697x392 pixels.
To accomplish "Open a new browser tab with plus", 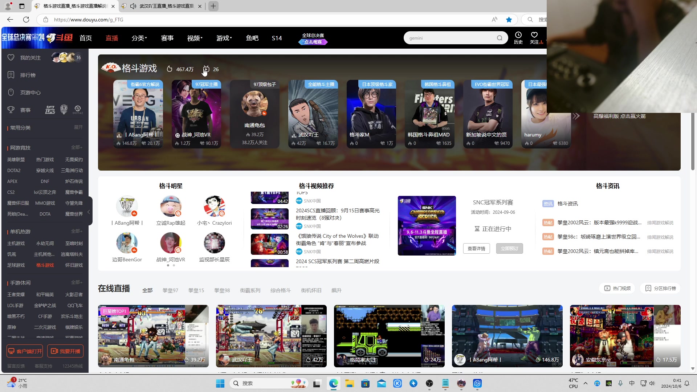I will [x=213, y=6].
